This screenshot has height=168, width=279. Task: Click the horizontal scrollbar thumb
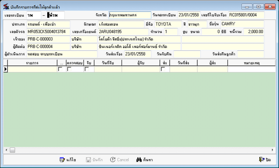12,150
